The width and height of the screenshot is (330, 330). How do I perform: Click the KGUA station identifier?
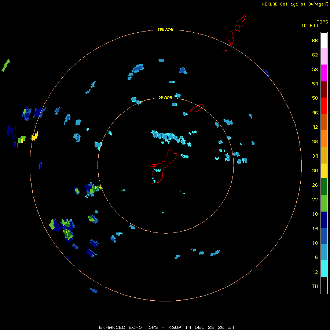pos(176,327)
